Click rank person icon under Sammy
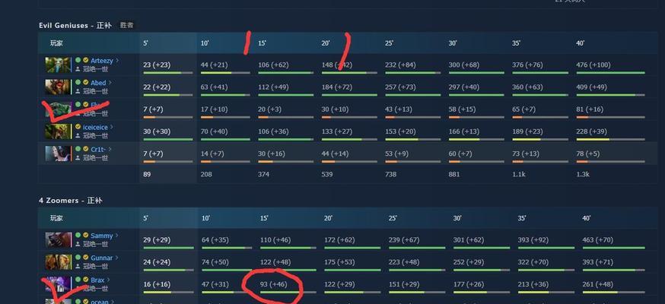 pos(78,244)
